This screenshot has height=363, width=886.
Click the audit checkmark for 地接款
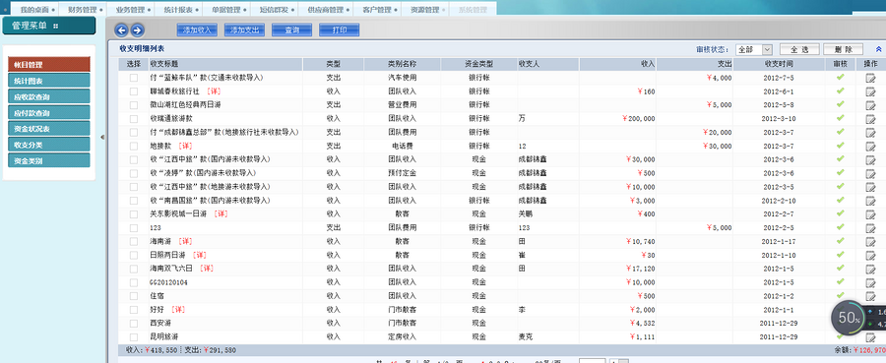[x=841, y=145]
